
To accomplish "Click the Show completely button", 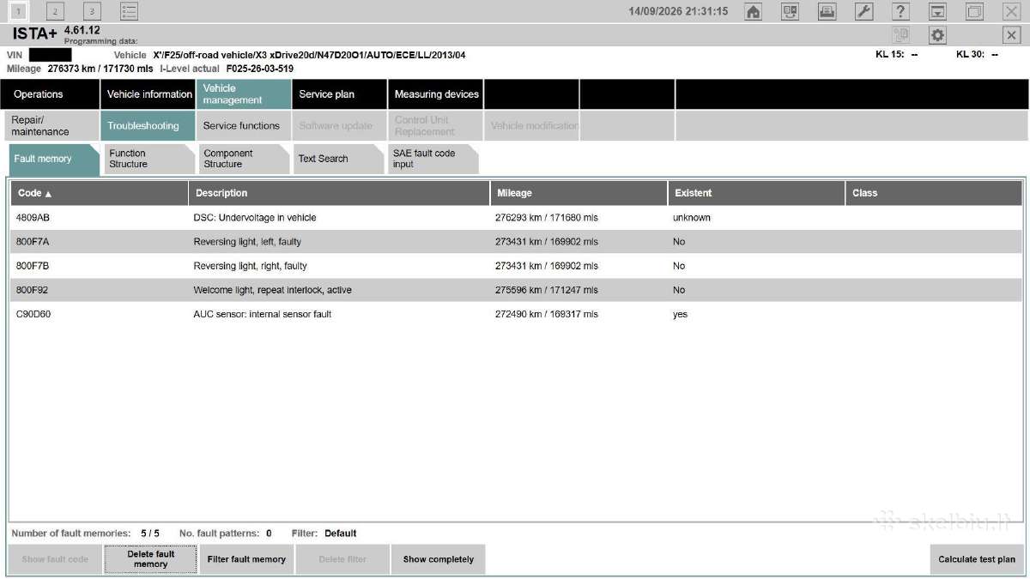I will tap(438, 559).
